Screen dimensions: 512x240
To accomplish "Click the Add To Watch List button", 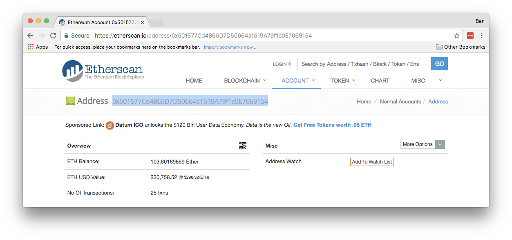I will point(372,162).
